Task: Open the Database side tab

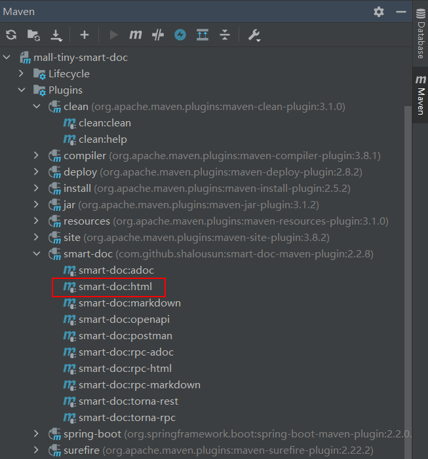Action: [x=421, y=33]
